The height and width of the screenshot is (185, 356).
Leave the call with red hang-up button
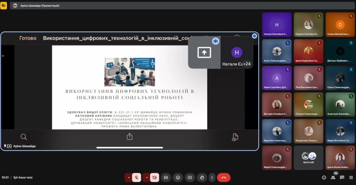[224, 177]
